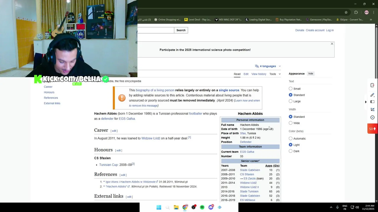Select the Light color option
The height and width of the screenshot is (212, 378).
[x=291, y=145]
